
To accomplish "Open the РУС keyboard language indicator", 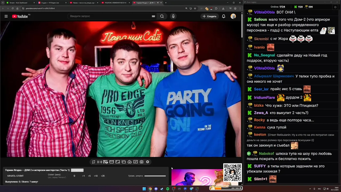I will tap(319, 189).
